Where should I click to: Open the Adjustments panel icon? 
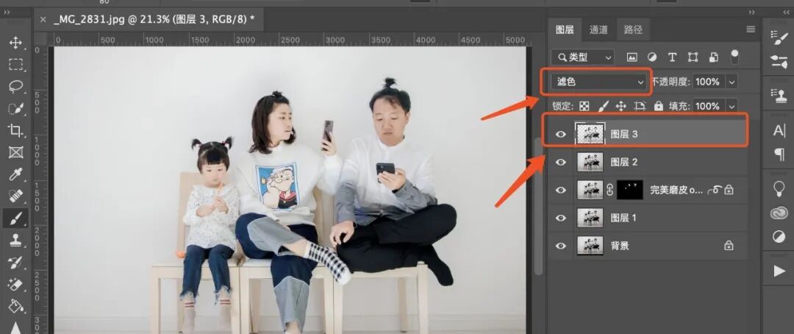tap(779, 237)
